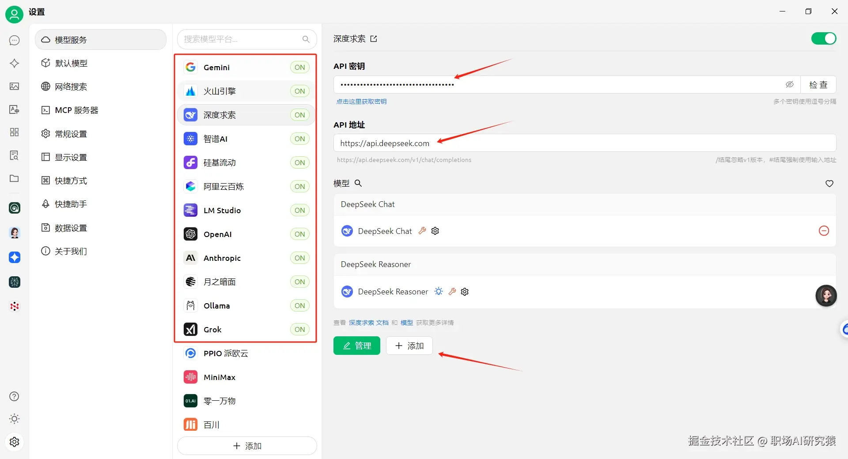Click the wrench icon beside DeepSeek Reasoner
The image size is (848, 459).
point(452,291)
